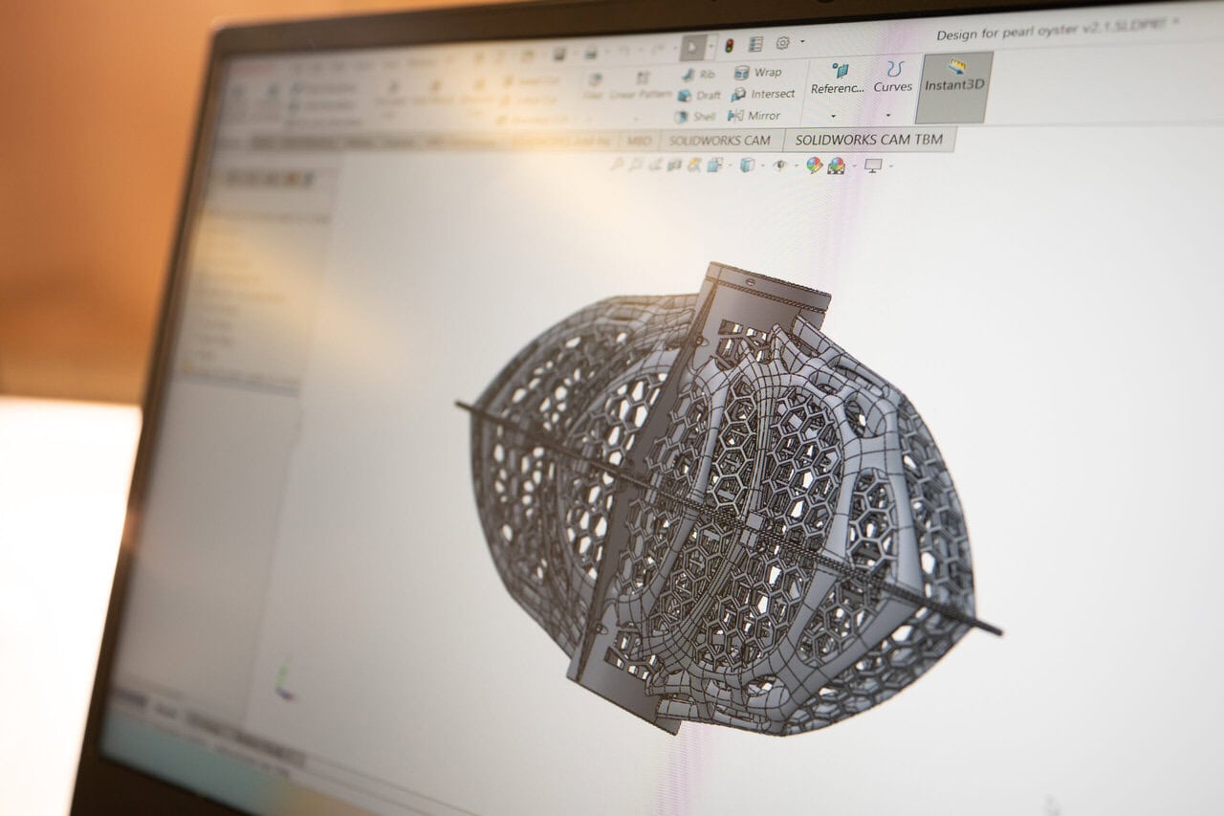Expand the View Settings dropdown arrow
1224x816 pixels.
(891, 165)
